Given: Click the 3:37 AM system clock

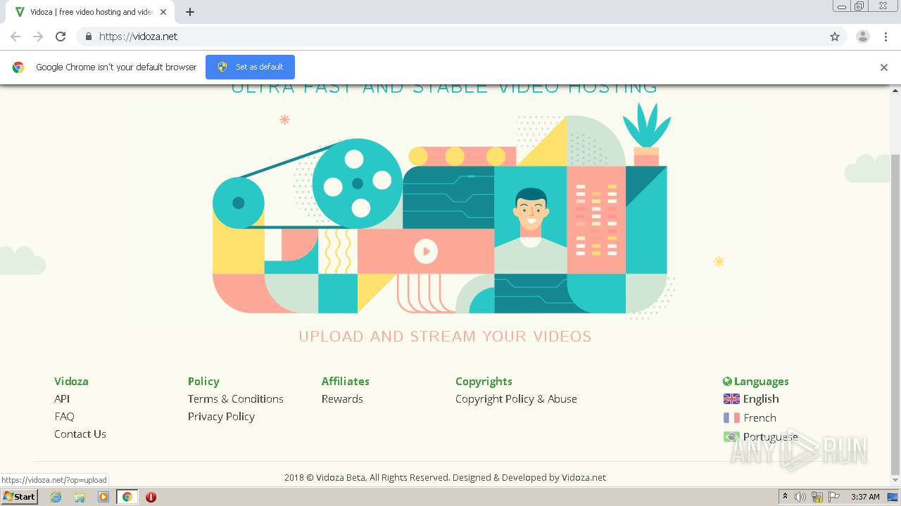Looking at the screenshot, I should coord(865,497).
